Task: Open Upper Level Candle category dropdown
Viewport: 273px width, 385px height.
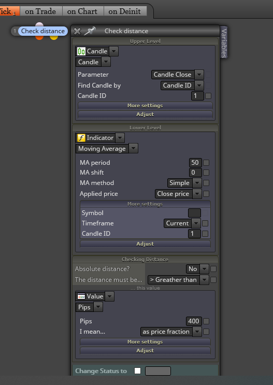Action: pyautogui.click(x=113, y=51)
